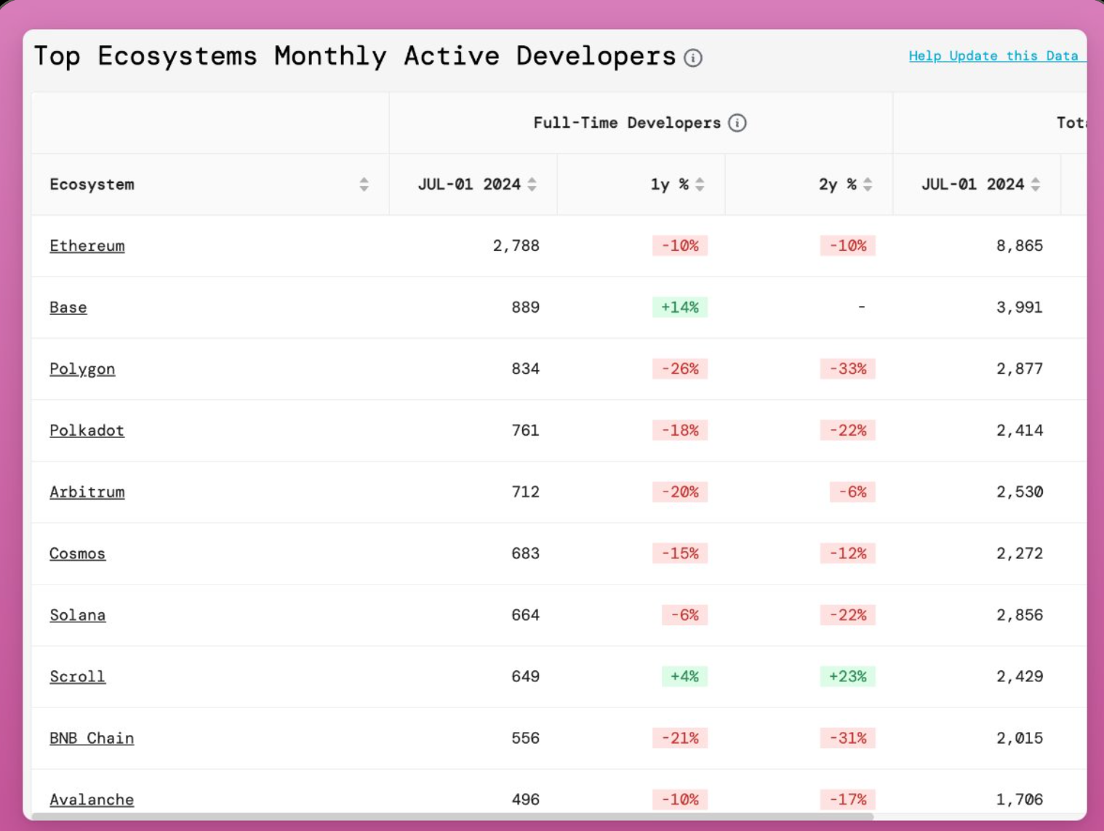The image size is (1104, 831).
Task: Click Avalanche full-time count 496
Action: click(526, 800)
